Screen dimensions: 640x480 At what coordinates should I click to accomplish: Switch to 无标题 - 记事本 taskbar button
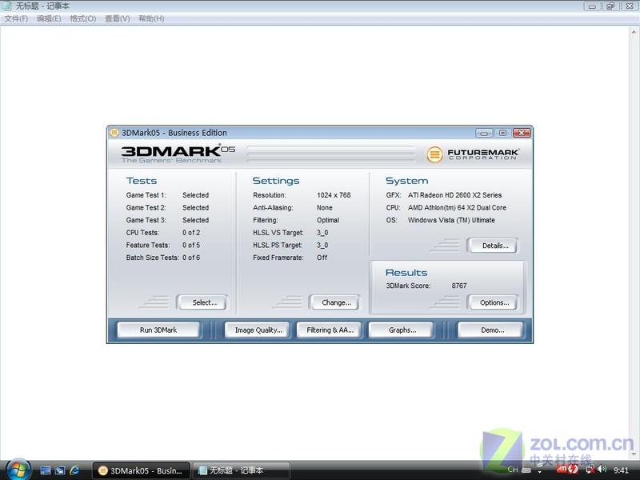241,470
